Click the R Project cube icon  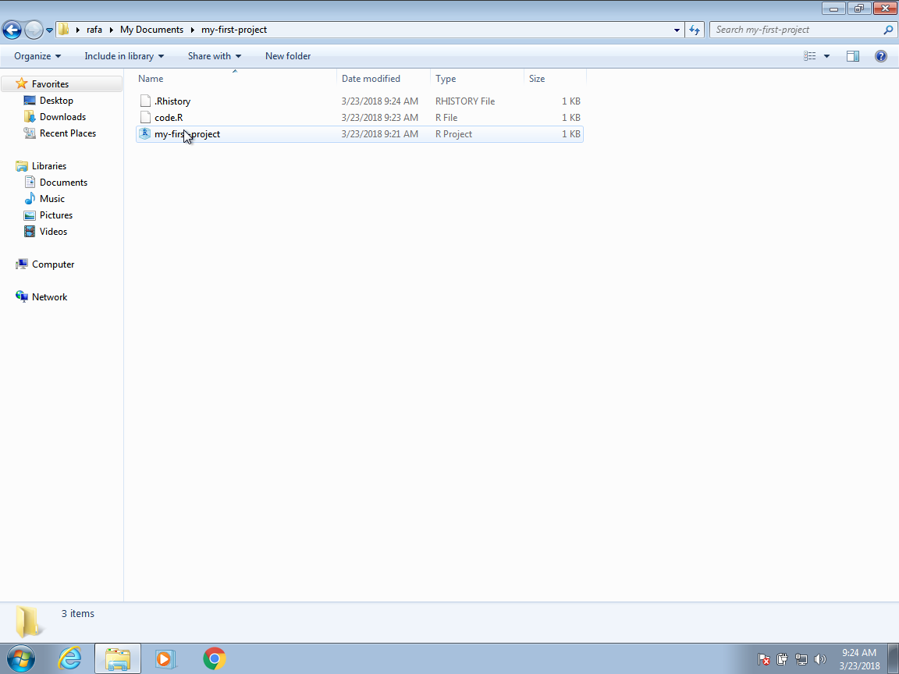point(145,134)
